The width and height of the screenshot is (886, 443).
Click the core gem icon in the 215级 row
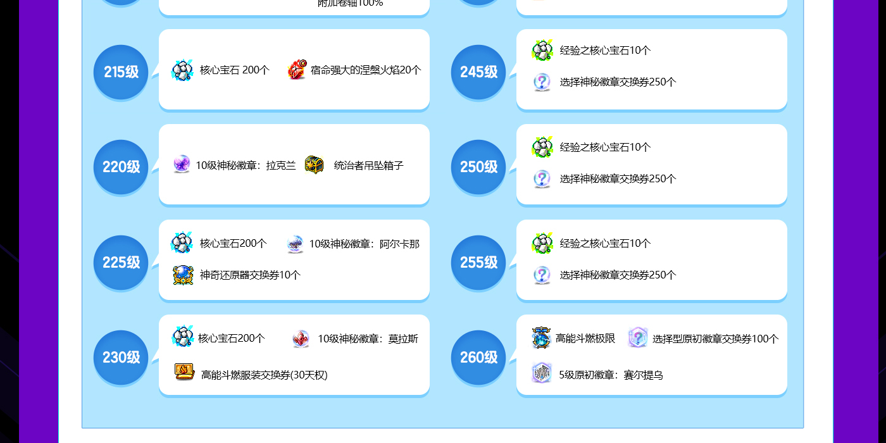click(x=182, y=70)
